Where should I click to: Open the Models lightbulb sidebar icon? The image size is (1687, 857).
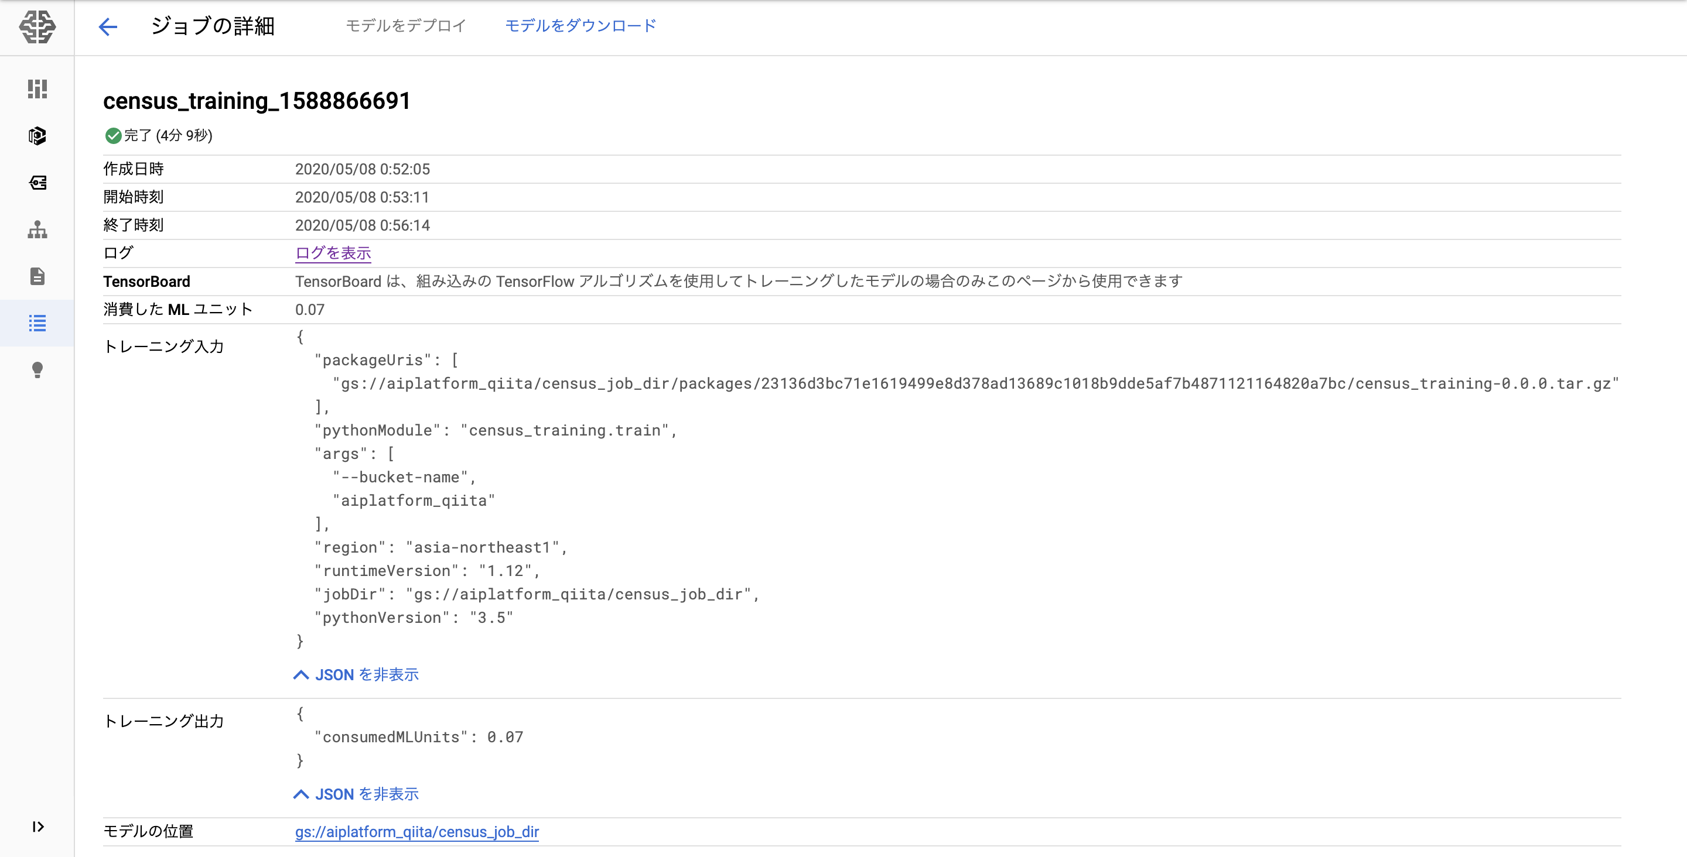37,370
